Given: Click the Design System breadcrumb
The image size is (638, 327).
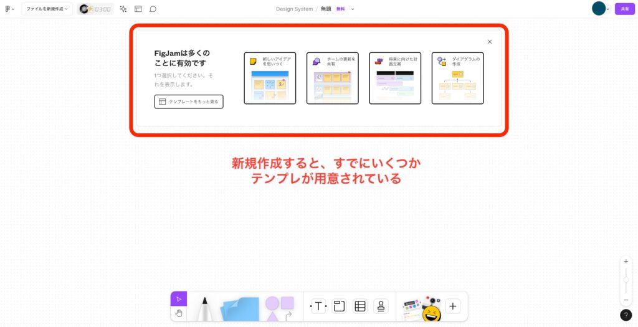Looking at the screenshot, I should point(294,9).
